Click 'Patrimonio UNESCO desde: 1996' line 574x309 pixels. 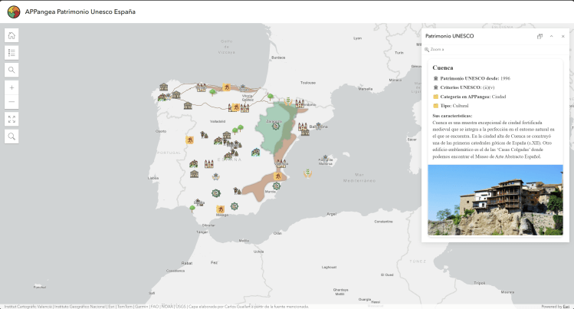tap(471, 78)
